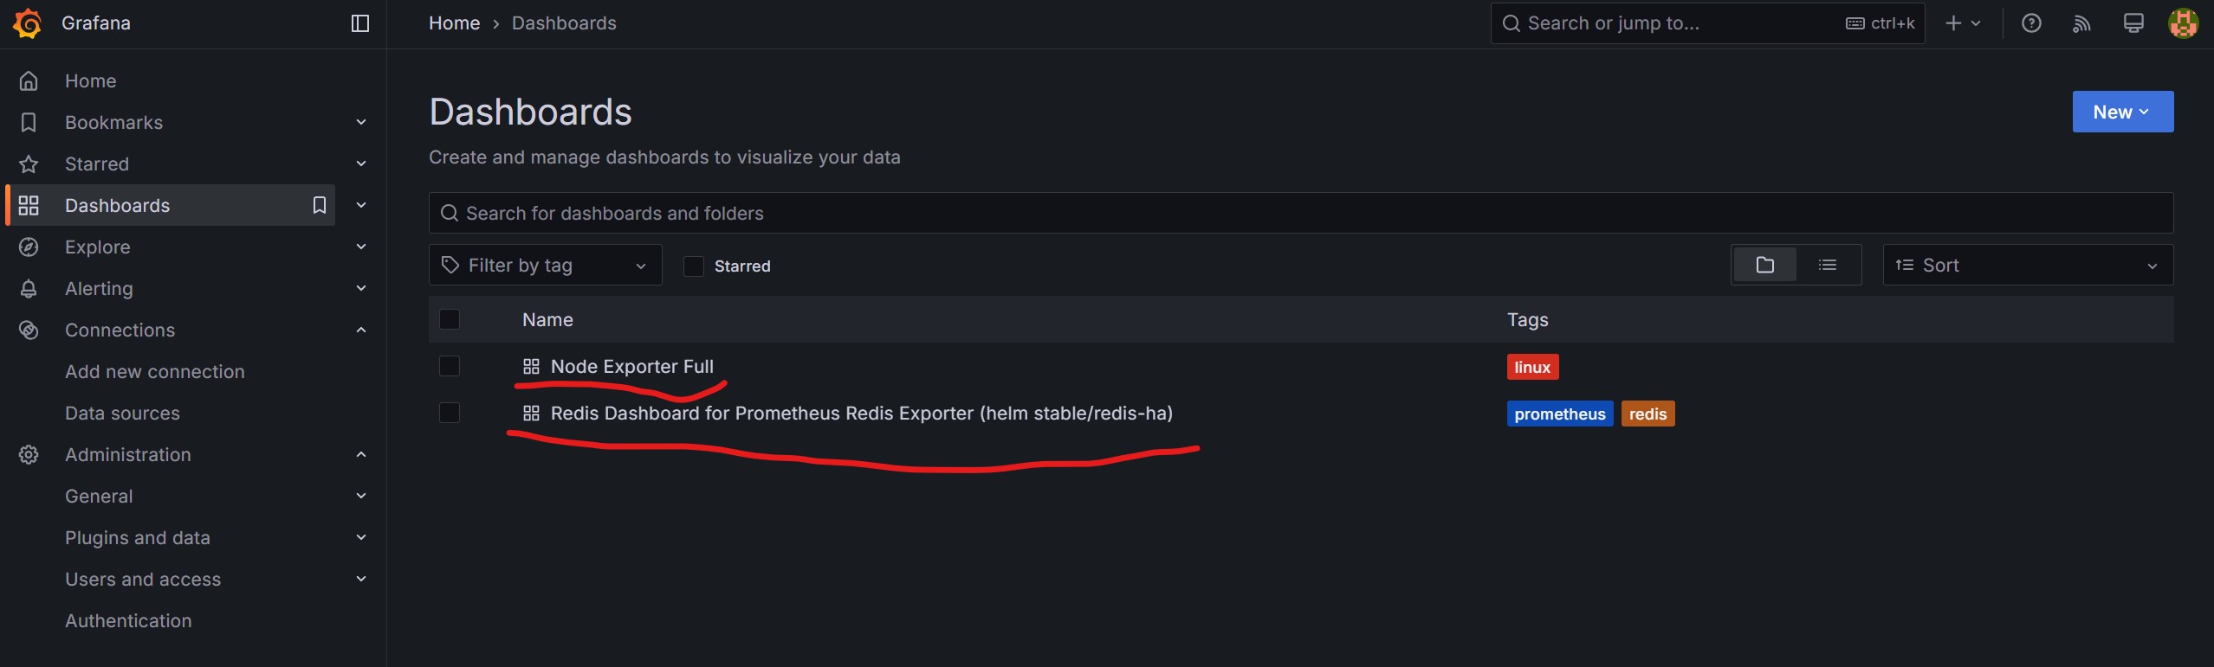The height and width of the screenshot is (667, 2214).
Task: Open the help question mark icon
Action: coord(2031,23)
